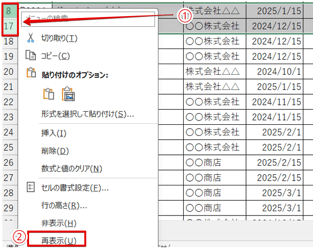Select row header 22
Viewport: 313px width, 250px height.
[x=10, y=102]
